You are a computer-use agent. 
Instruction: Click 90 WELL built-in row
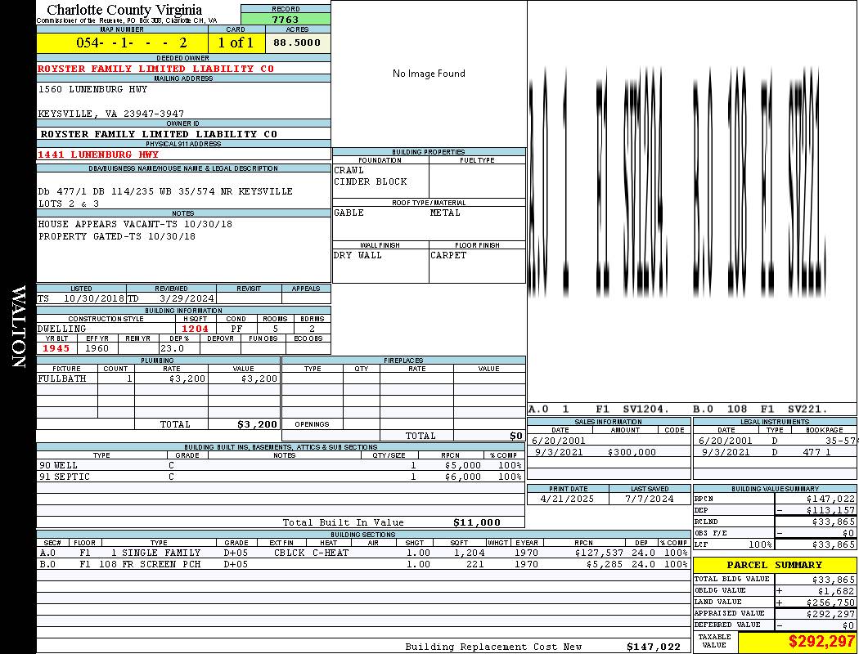tap(281, 466)
